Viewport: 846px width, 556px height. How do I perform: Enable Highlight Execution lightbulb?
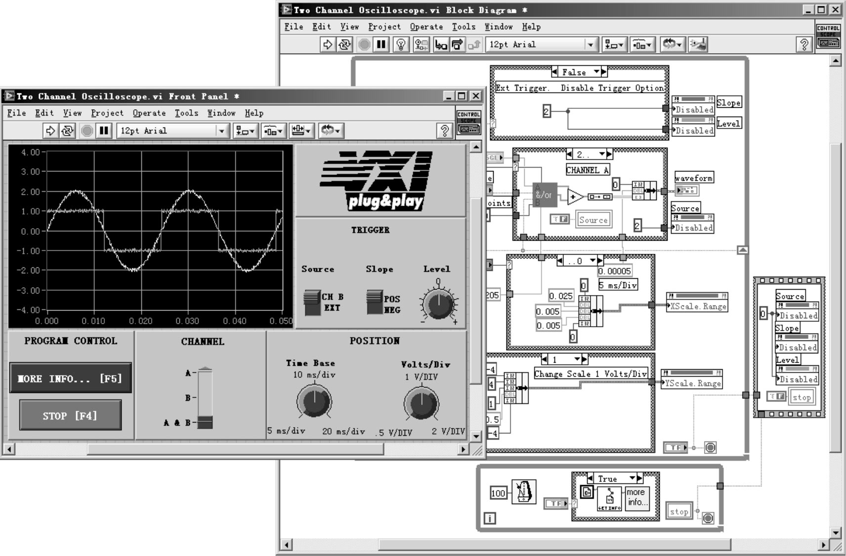click(401, 44)
